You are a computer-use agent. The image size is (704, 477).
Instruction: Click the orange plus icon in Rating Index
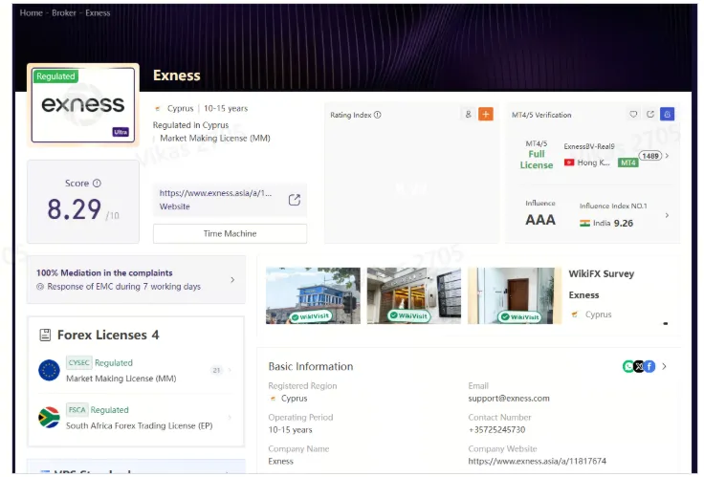click(485, 114)
